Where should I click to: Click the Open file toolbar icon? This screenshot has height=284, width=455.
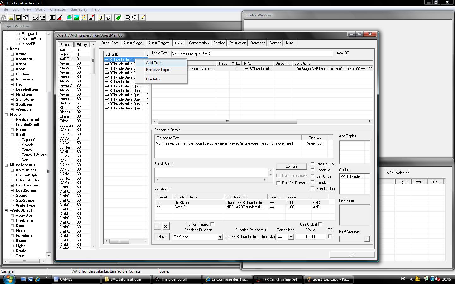[11, 18]
